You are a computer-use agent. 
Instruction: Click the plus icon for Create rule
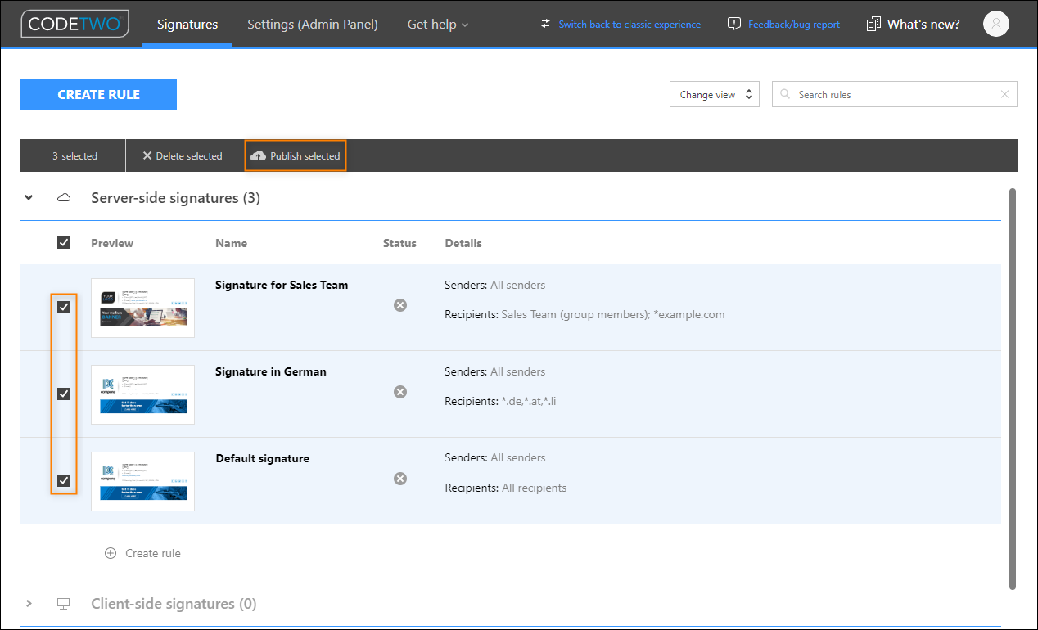(111, 553)
